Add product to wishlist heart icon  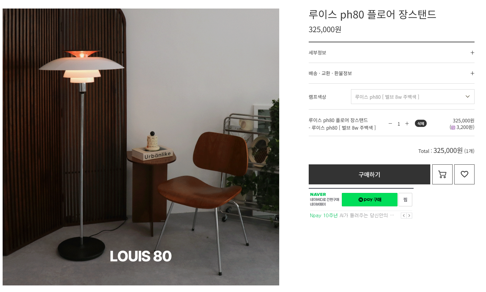pyautogui.click(x=464, y=174)
